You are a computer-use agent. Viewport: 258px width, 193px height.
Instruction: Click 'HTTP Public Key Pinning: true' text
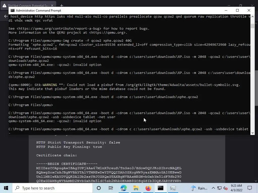point(69,147)
